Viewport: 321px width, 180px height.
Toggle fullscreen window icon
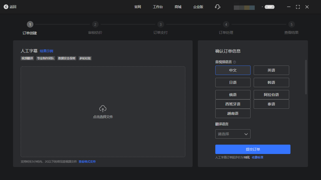click(x=298, y=7)
